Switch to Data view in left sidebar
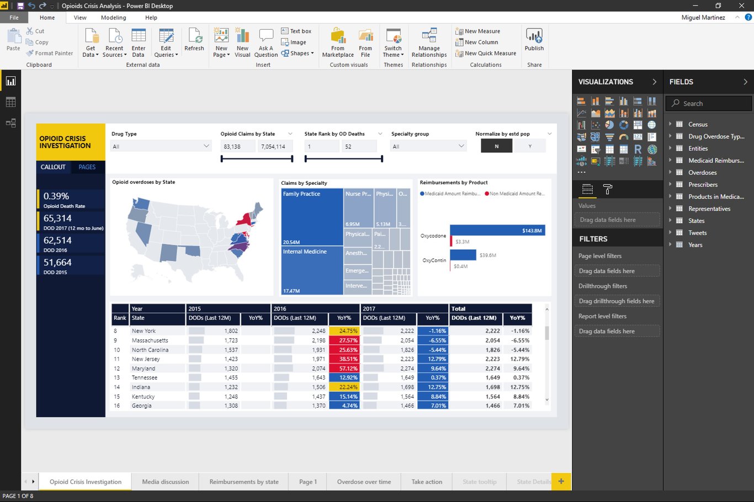Viewport: 754px width, 502px height. [10, 102]
